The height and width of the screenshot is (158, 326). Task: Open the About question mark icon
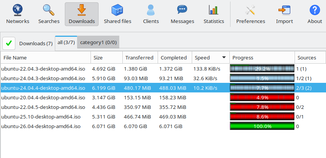pyautogui.click(x=315, y=10)
